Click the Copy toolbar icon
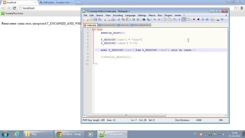The height and width of the screenshot is (138, 245). pos(123,20)
